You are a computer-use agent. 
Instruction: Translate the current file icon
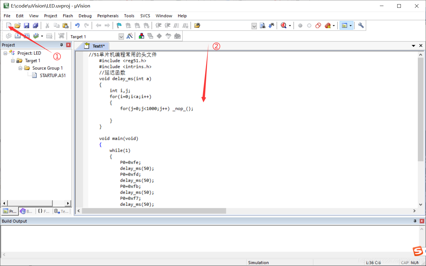click(x=9, y=36)
